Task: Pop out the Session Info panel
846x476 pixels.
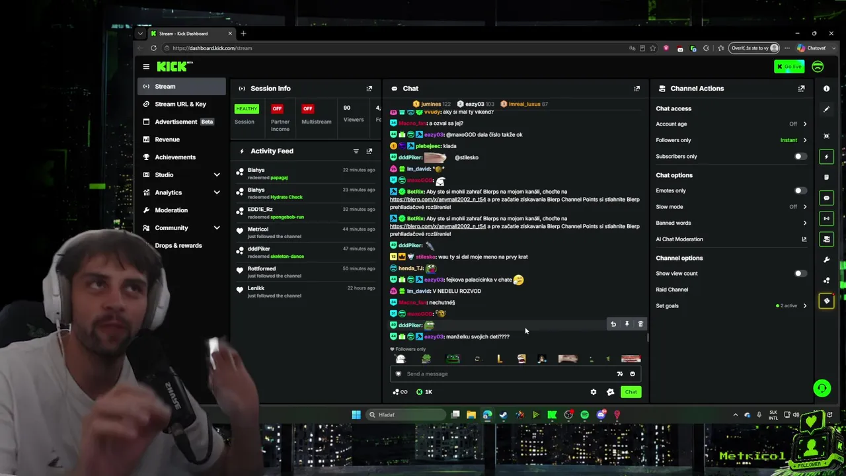Action: click(x=369, y=89)
